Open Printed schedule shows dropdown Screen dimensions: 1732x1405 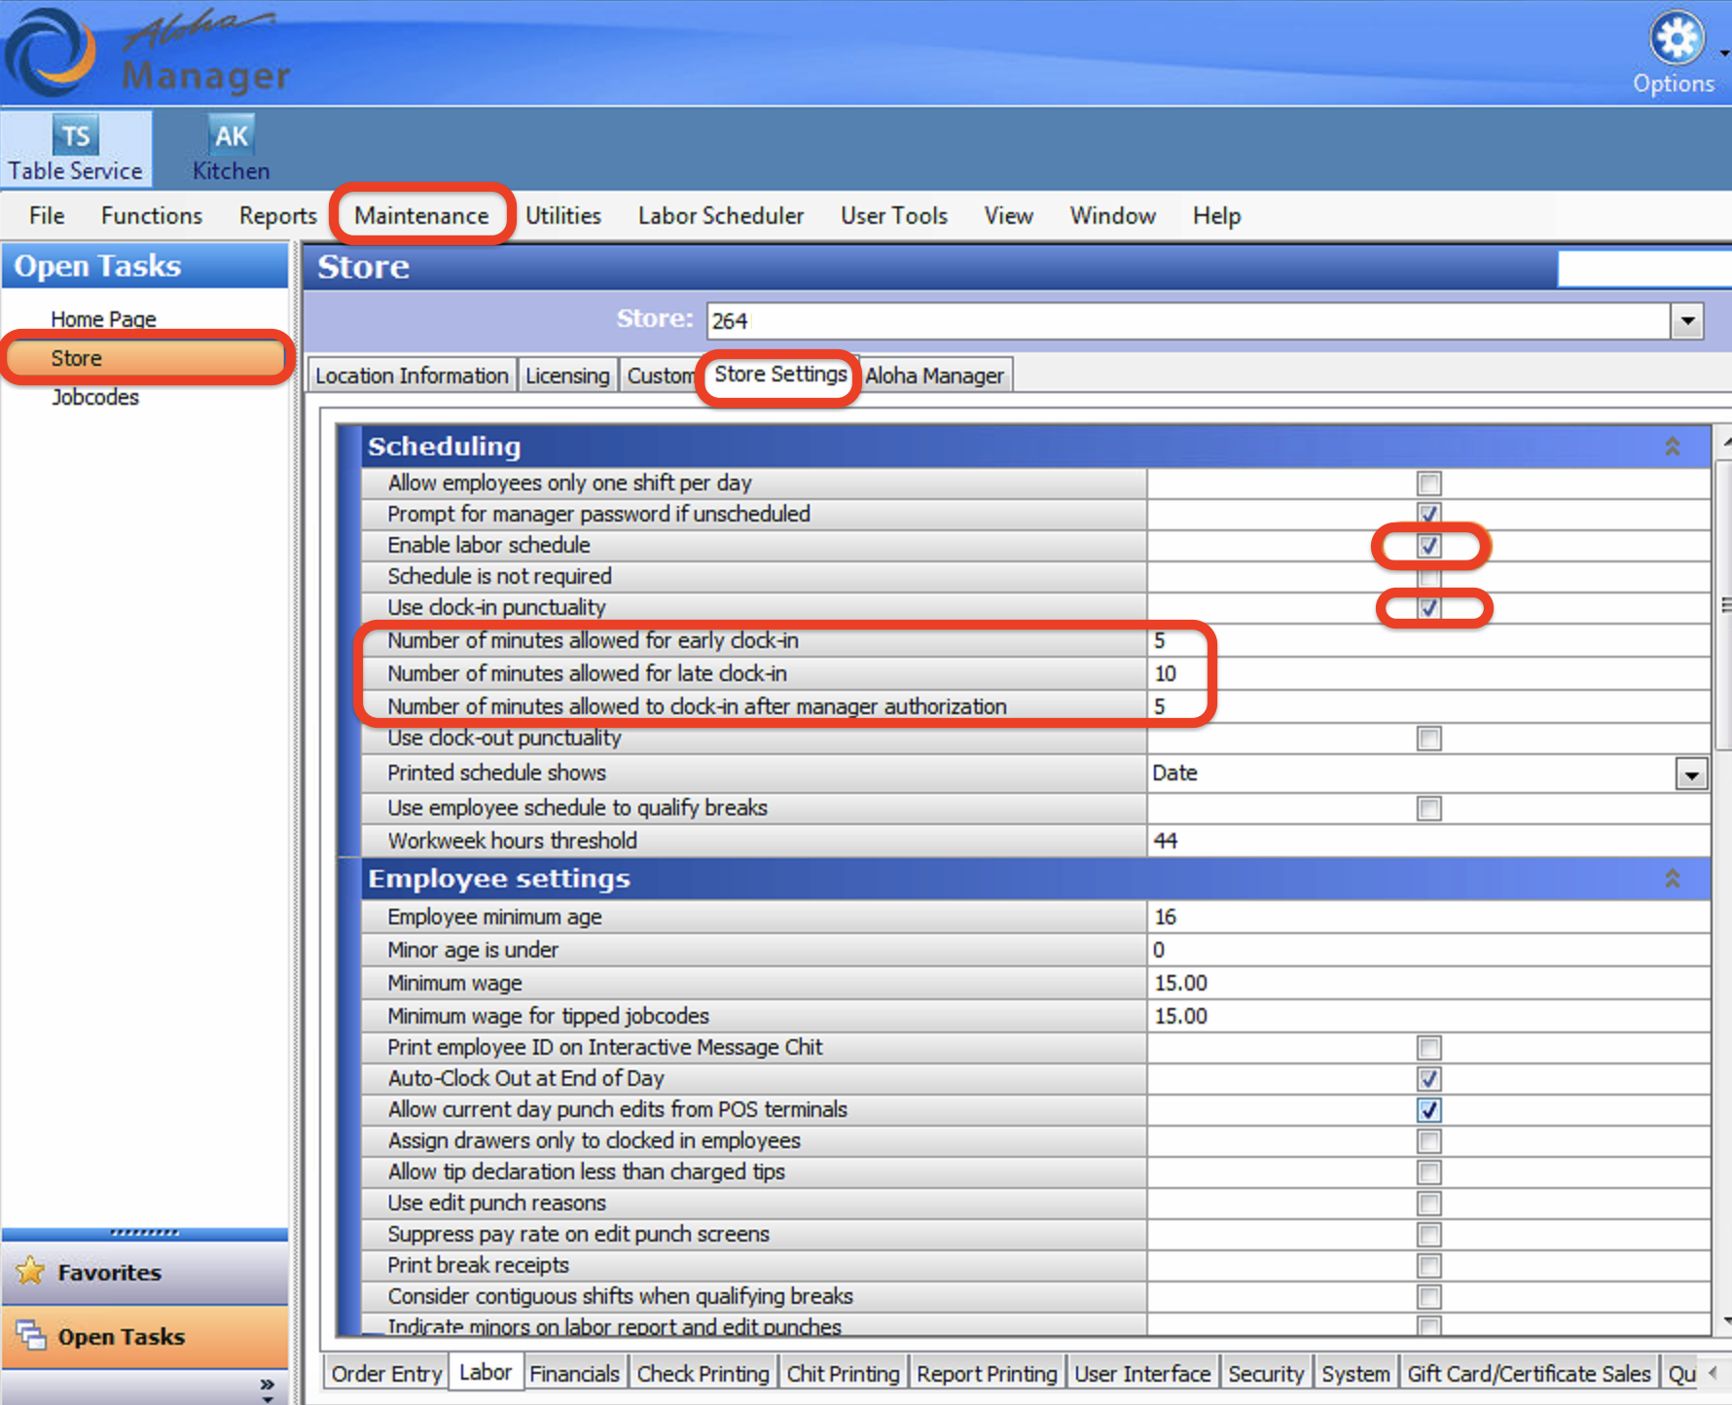[x=1691, y=775]
